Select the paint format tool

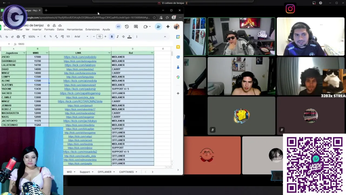pos(24,37)
